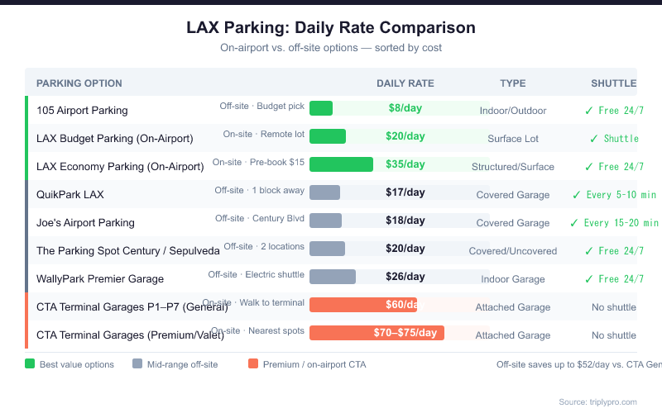
Task: Click the Indoor Garage type for WallyPark
Action: pyautogui.click(x=513, y=279)
